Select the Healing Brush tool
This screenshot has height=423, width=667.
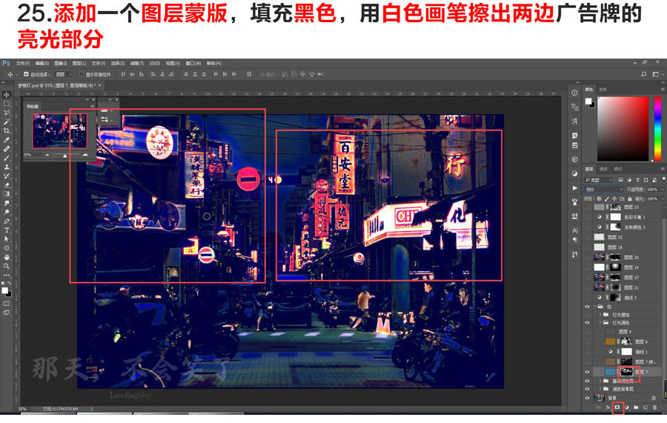(7, 149)
